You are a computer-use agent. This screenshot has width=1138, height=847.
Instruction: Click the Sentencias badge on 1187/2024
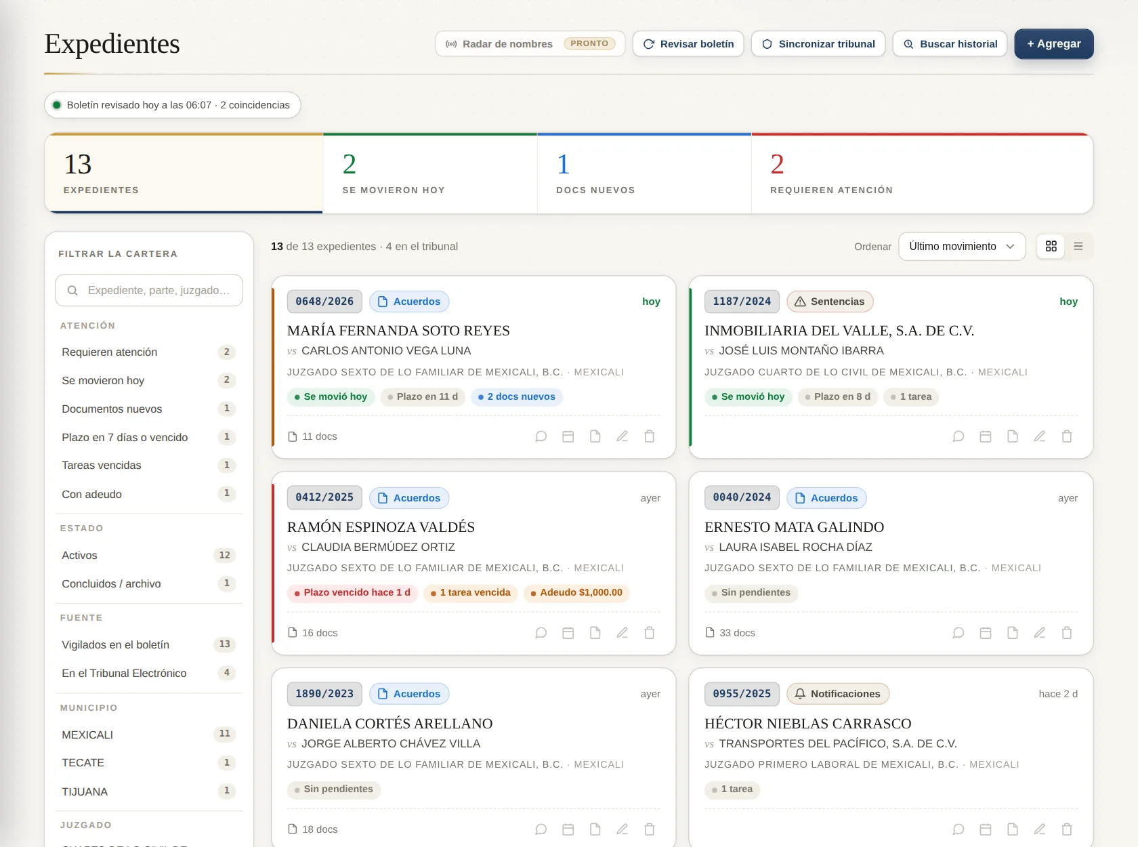click(x=830, y=302)
